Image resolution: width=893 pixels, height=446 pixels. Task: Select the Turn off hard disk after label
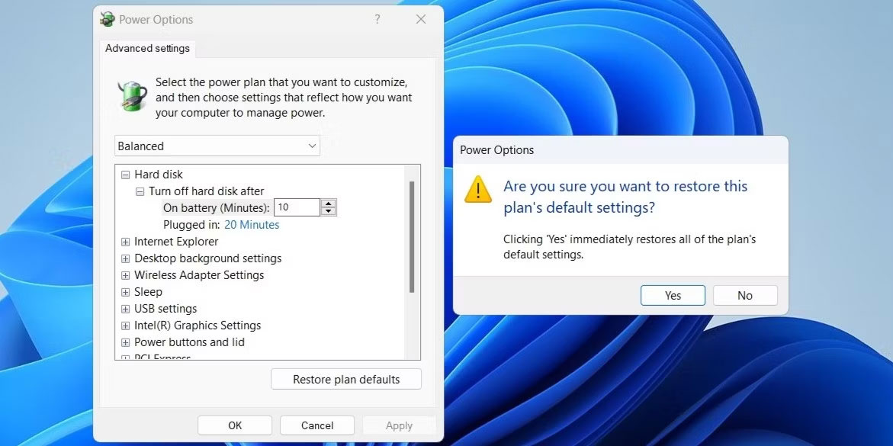(x=206, y=191)
